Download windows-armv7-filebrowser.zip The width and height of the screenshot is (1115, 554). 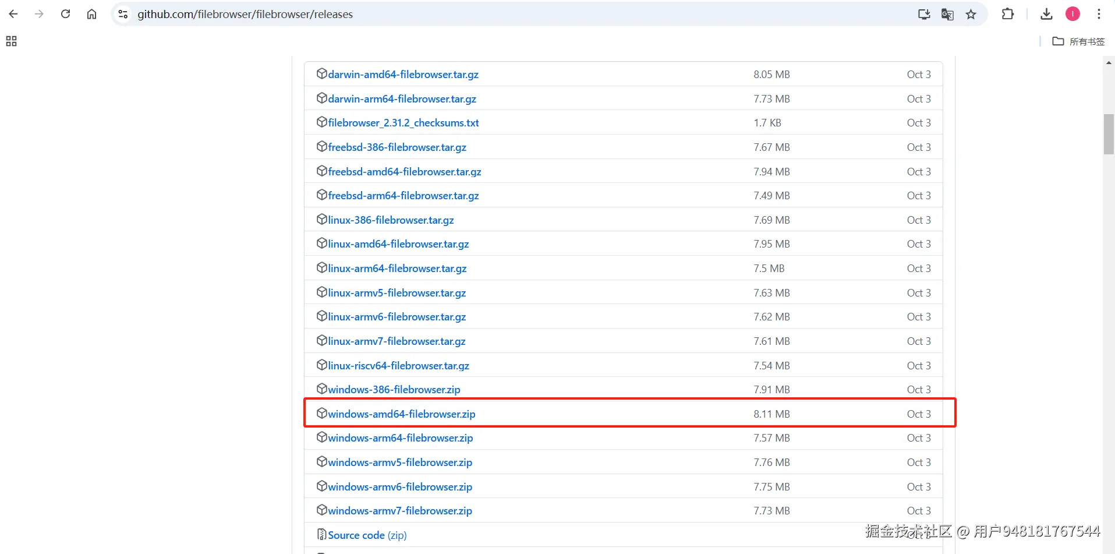(400, 511)
